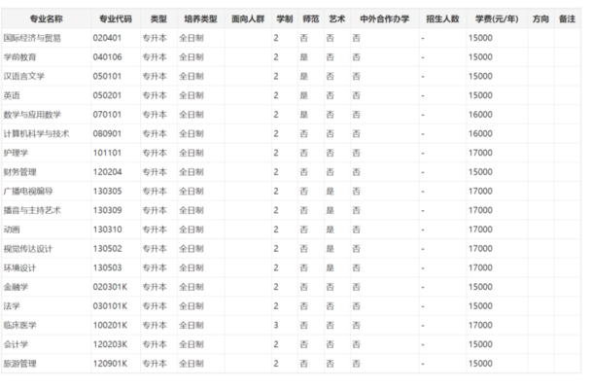Click the 16000 tuition in 数学与应用数学 row
Viewport: 592px width, 390px height.
[x=480, y=115]
